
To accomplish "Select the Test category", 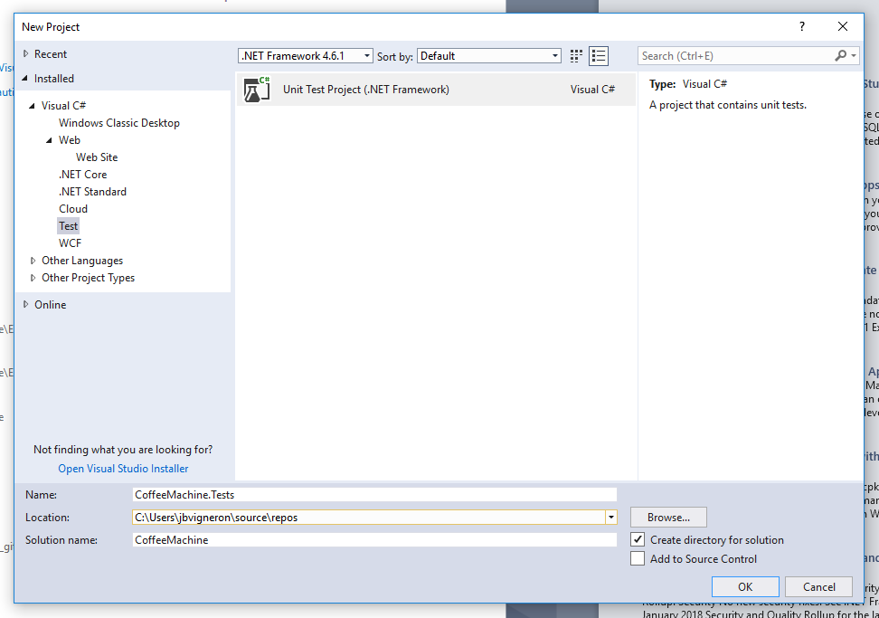I will point(69,226).
